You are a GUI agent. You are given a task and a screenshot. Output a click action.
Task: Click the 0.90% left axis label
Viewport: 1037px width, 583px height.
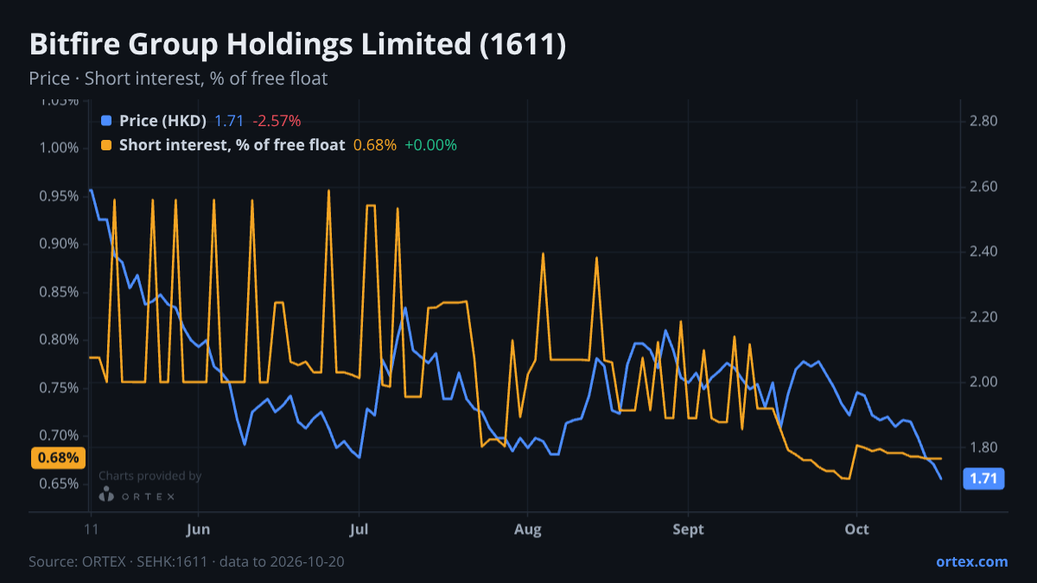(59, 244)
